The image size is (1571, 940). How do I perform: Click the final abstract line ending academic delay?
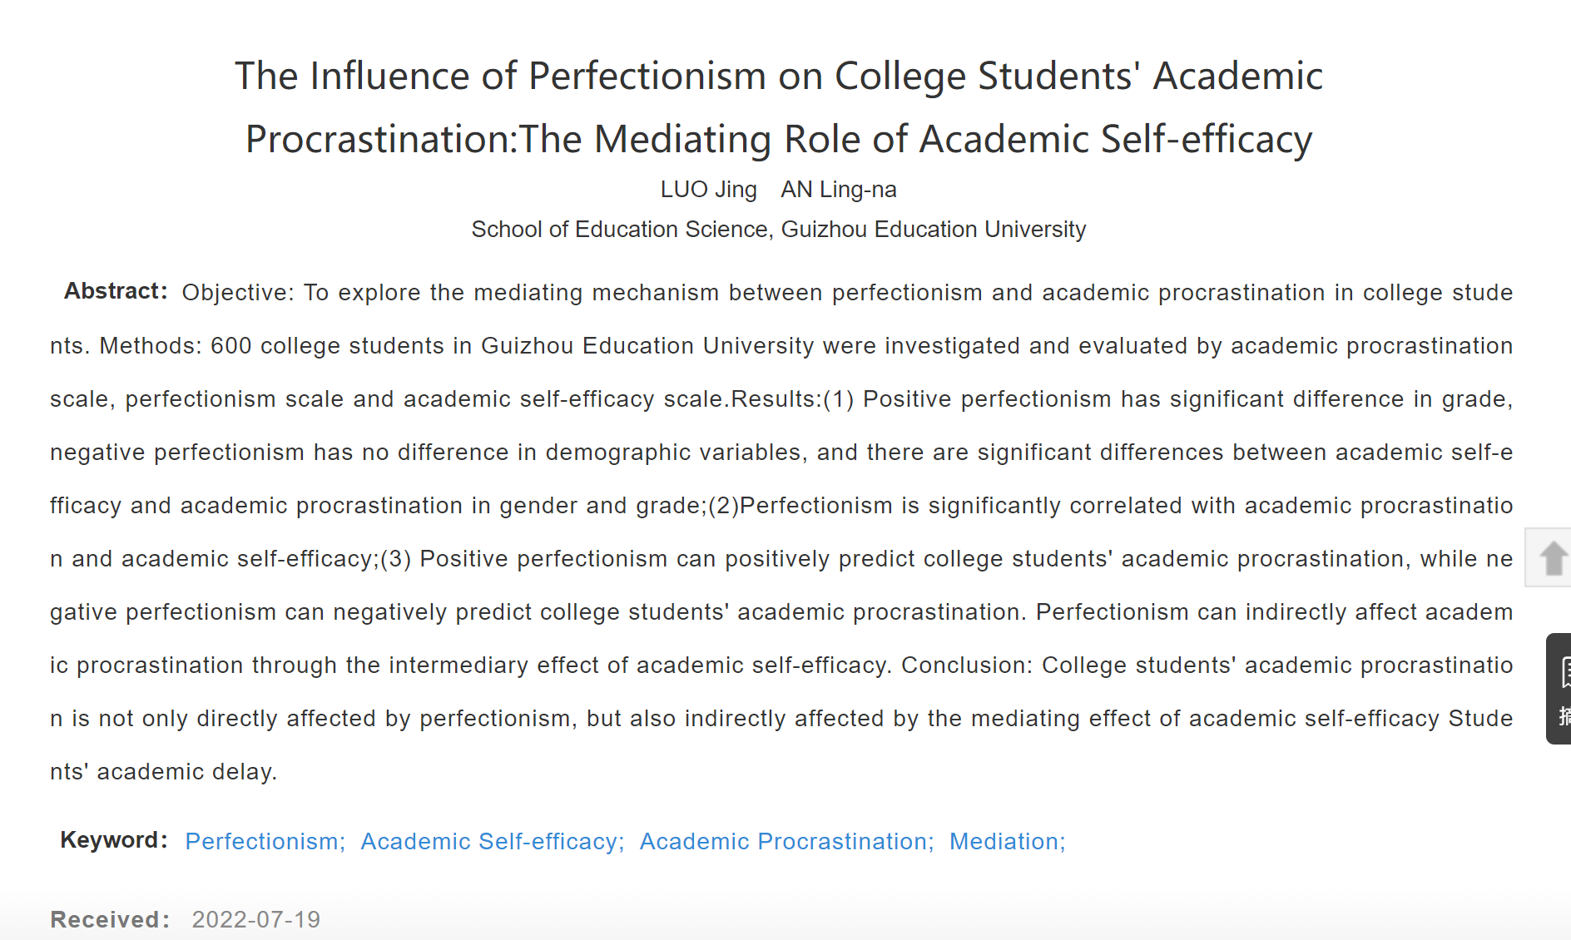[164, 772]
